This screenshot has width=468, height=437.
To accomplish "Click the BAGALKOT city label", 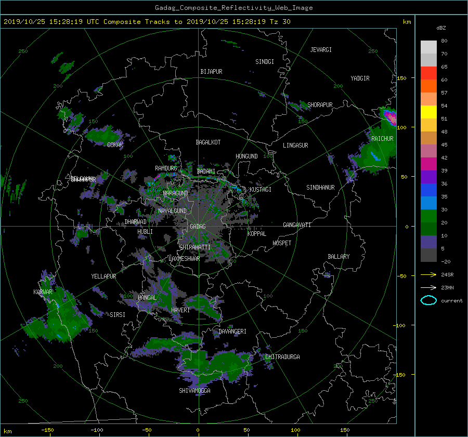I will [x=208, y=142].
